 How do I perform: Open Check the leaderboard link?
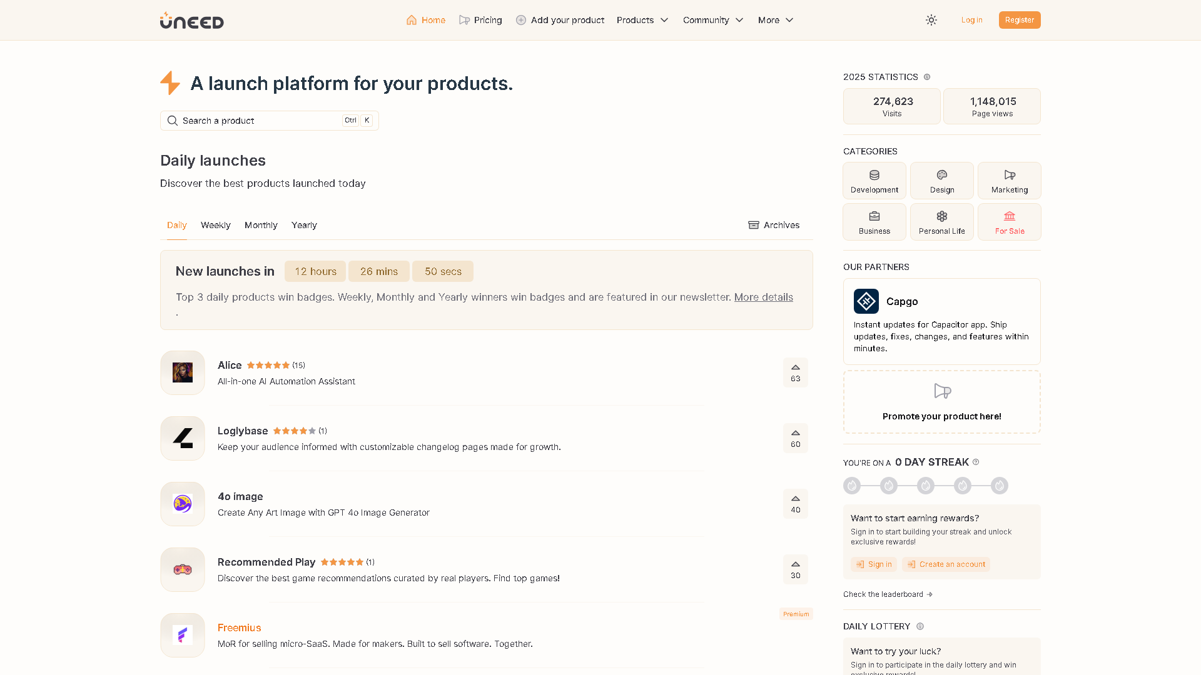click(888, 594)
